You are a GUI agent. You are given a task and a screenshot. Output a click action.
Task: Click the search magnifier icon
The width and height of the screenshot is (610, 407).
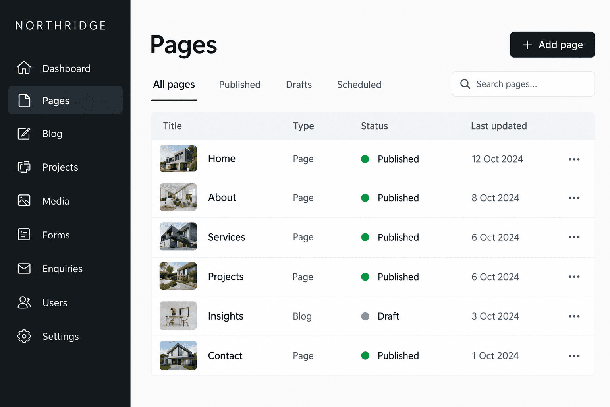pos(465,84)
